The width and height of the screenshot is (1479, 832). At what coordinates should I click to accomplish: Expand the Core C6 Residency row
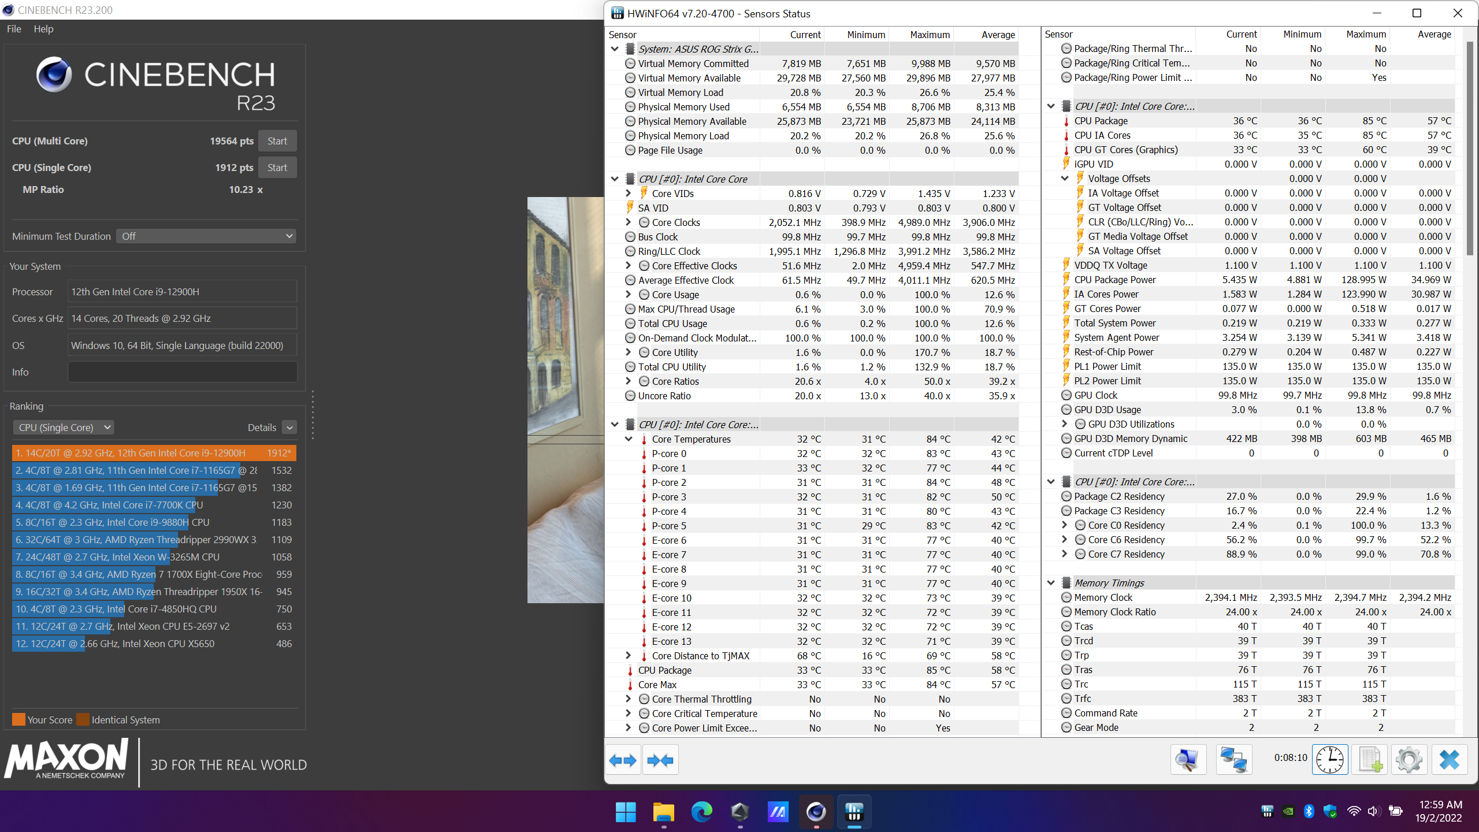point(1065,540)
